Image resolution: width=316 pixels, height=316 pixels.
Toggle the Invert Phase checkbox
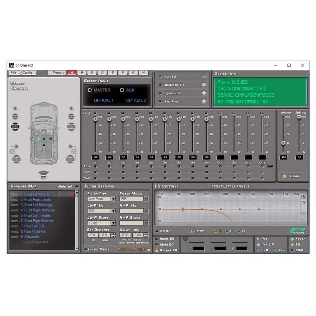coord(85,249)
